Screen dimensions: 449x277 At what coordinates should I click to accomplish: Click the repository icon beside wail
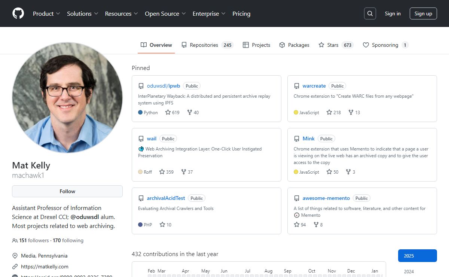[141, 139]
